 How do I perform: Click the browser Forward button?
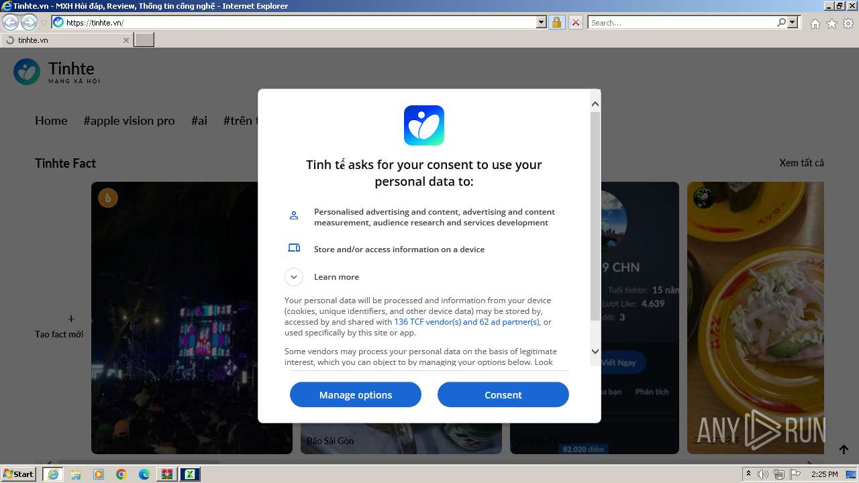coord(29,22)
